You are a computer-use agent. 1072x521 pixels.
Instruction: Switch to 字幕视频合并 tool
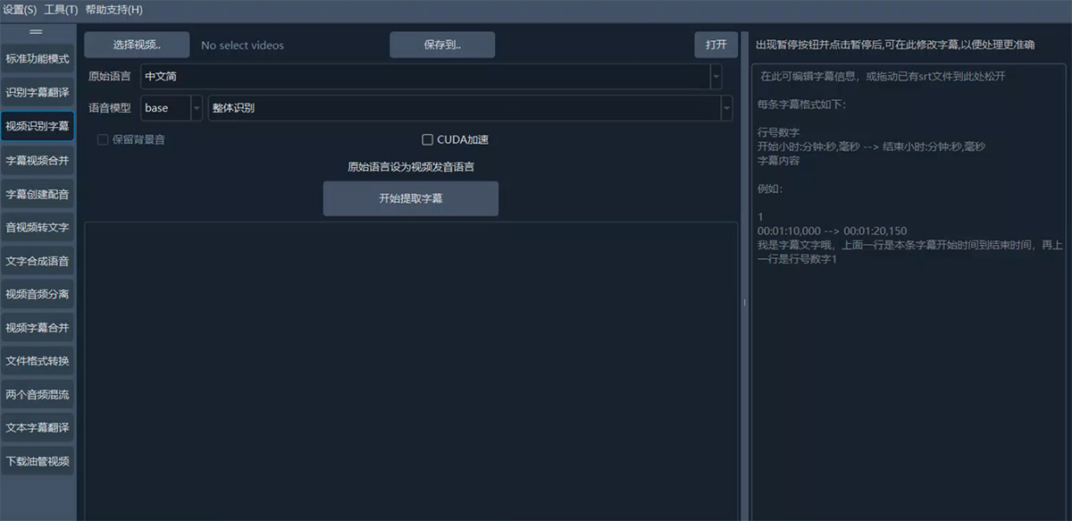(x=38, y=161)
